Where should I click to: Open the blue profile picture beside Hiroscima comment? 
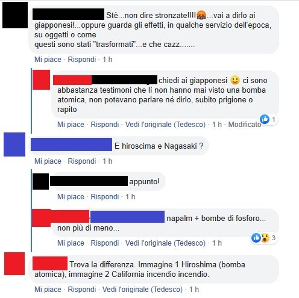pos(14,144)
